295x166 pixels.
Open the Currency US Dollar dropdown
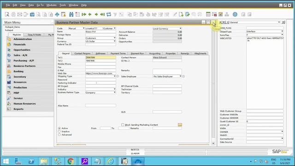pos(115,41)
